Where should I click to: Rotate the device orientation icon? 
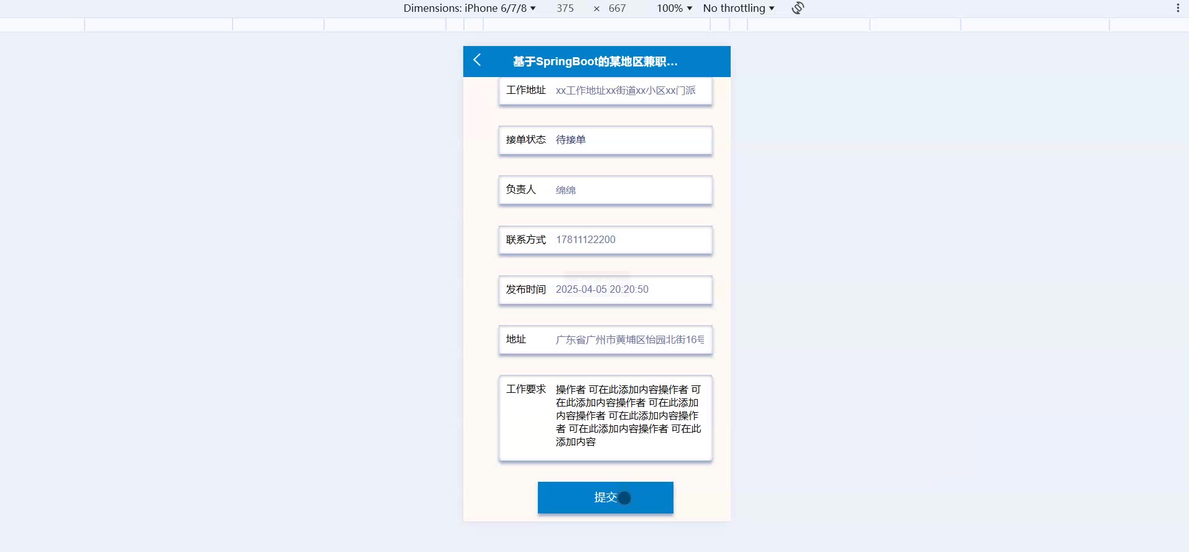coord(798,8)
